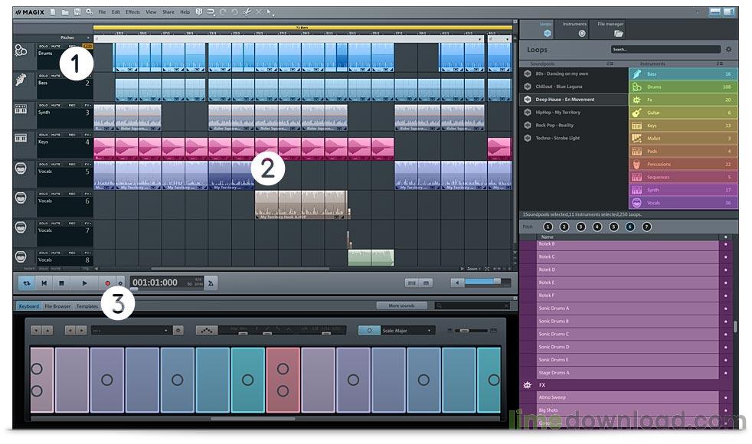Viewport: 752px width, 444px height.
Task: Arm the Synth track for recording
Action: point(70,105)
